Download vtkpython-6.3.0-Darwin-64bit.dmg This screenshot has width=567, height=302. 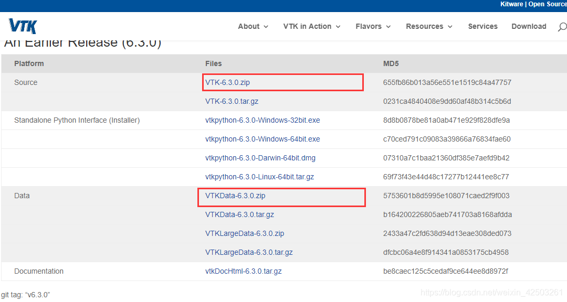coord(260,158)
